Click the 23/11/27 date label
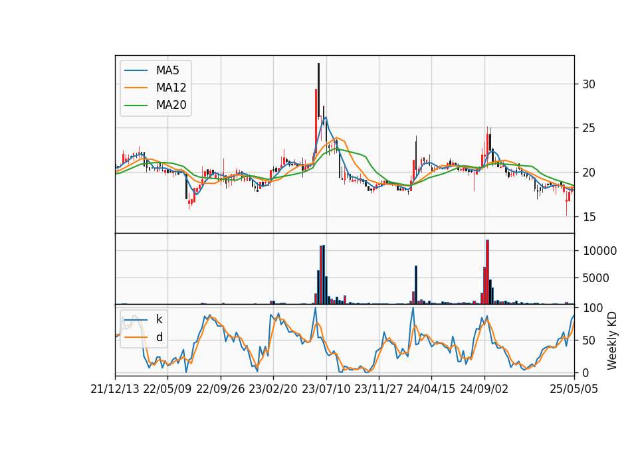This screenshot has height=458, width=638. tap(379, 389)
